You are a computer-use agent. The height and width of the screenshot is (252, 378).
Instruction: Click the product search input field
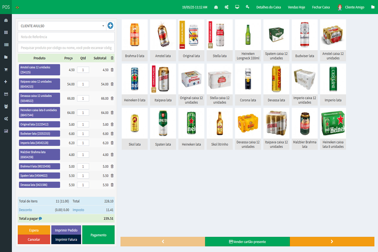[x=66, y=48]
